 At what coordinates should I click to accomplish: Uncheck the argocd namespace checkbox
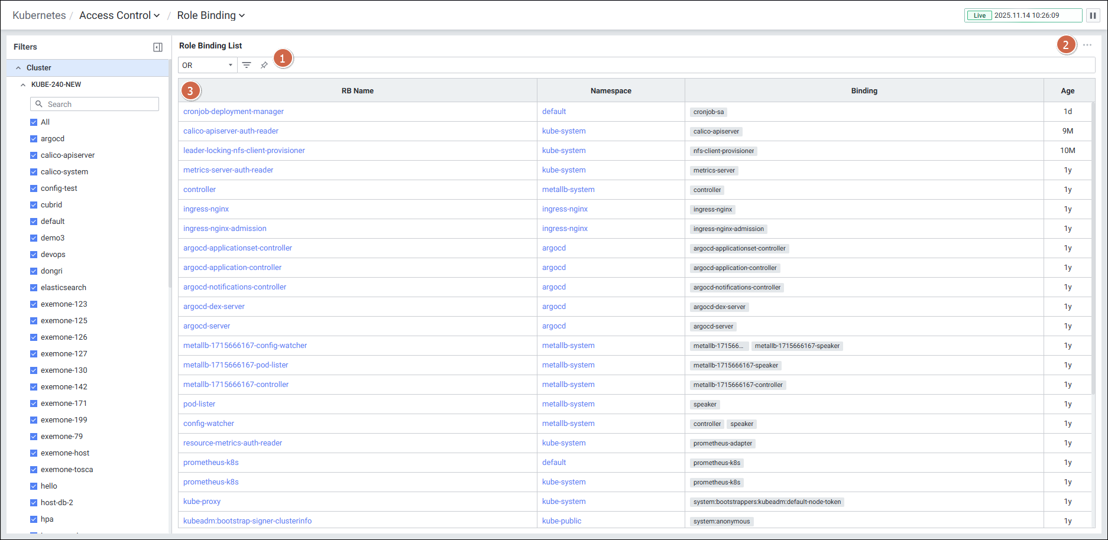[x=34, y=139]
